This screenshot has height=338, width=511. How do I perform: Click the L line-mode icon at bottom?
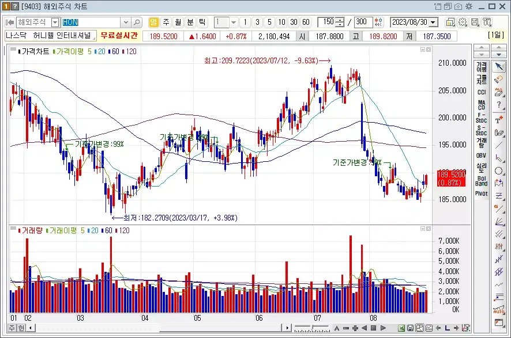click(447, 328)
